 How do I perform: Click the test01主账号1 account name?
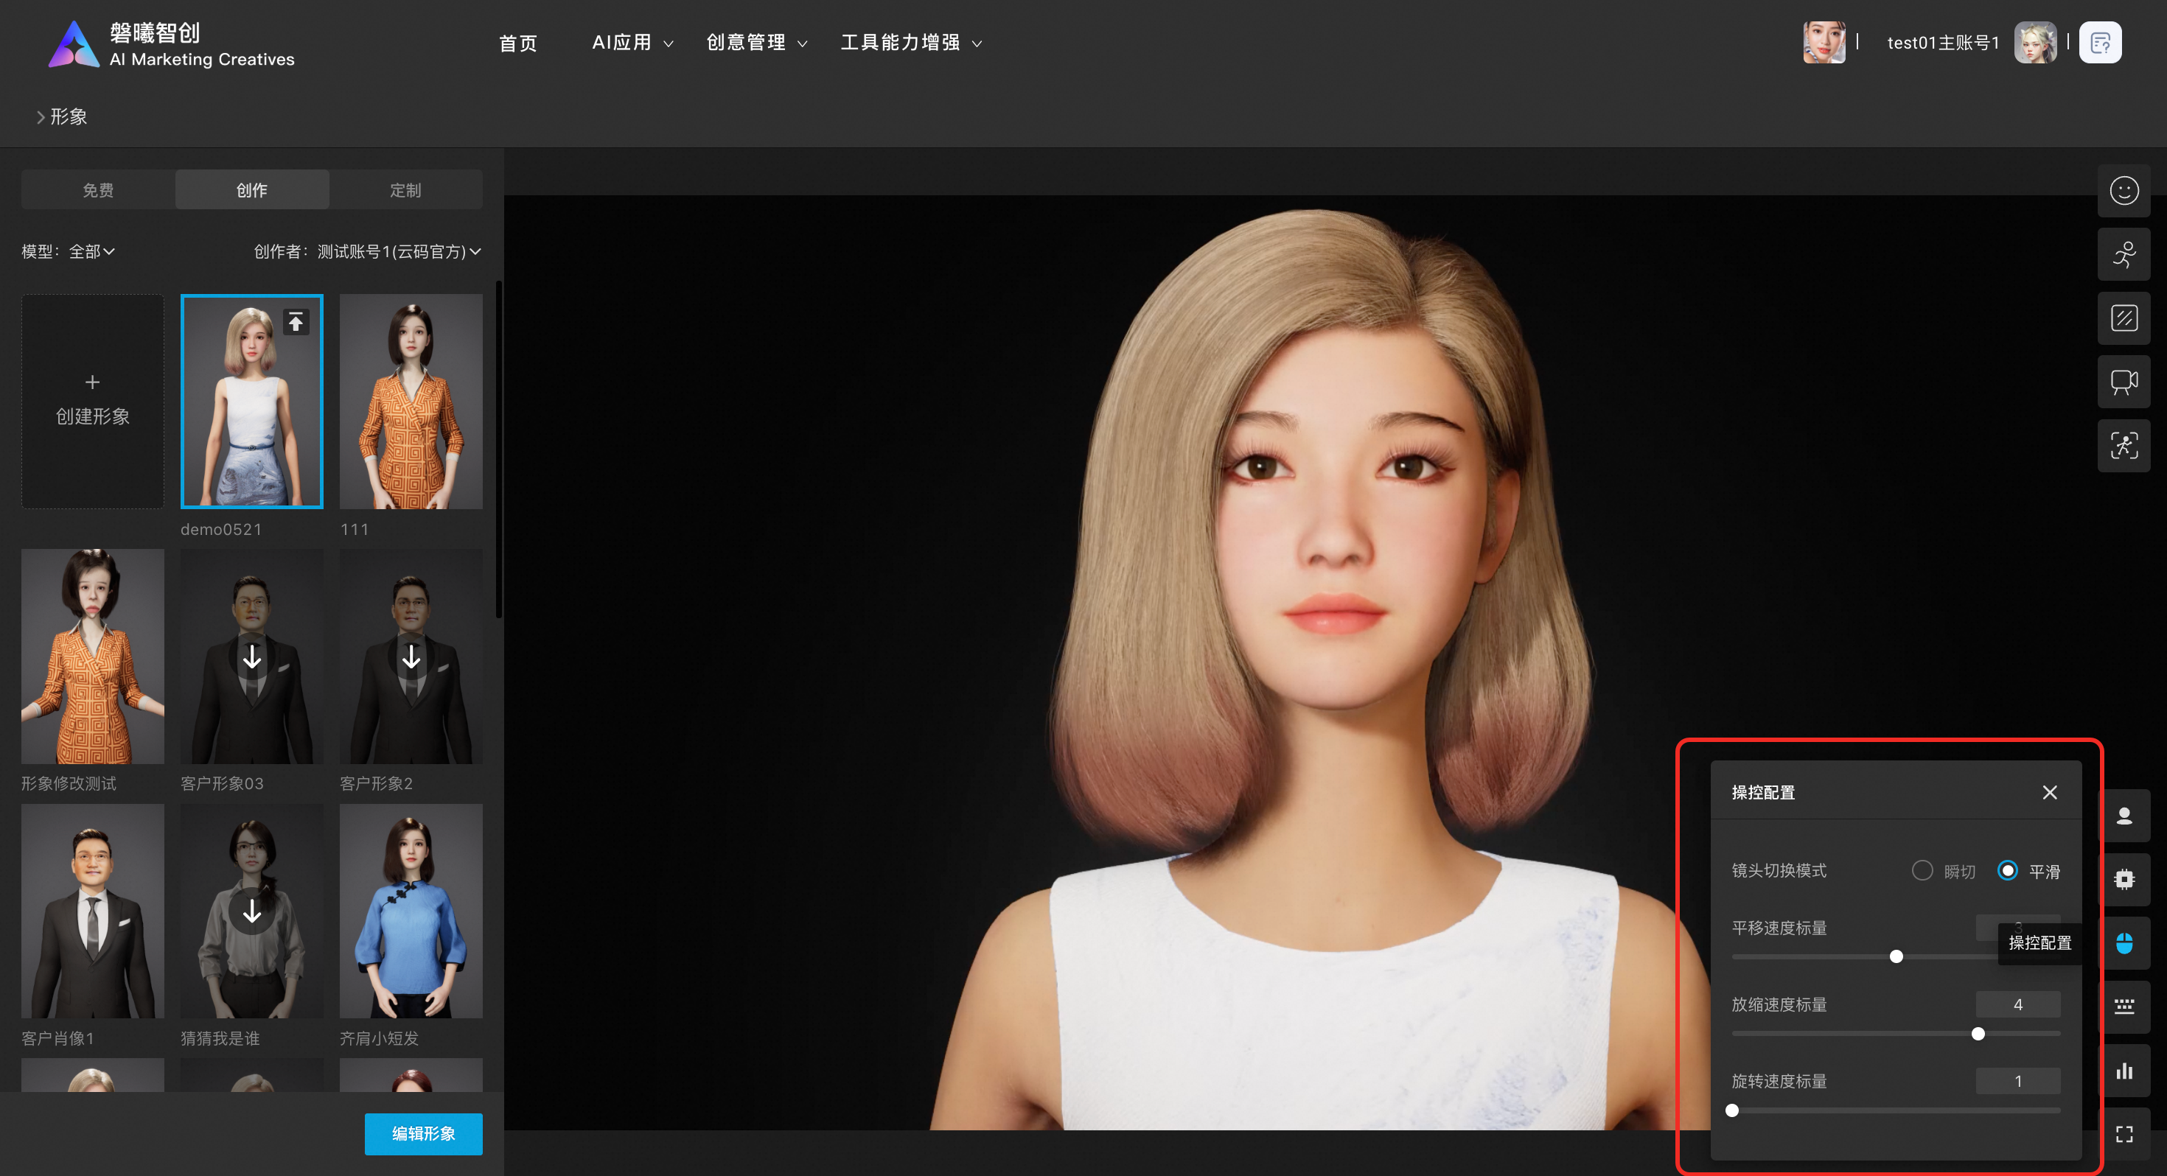click(1942, 43)
